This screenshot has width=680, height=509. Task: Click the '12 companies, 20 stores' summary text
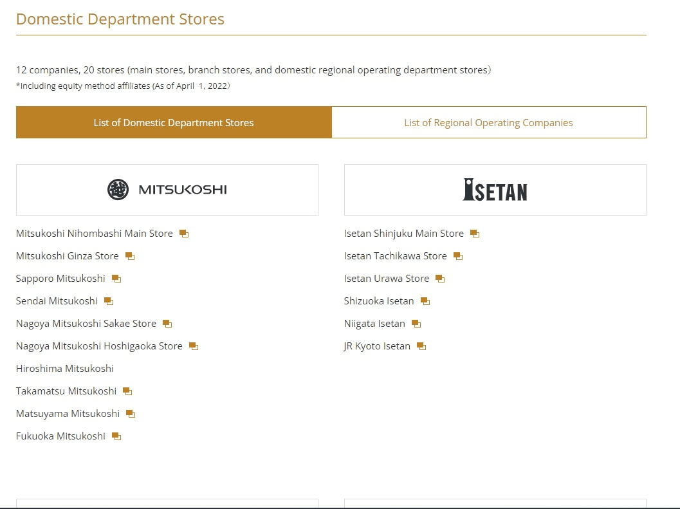click(x=253, y=70)
